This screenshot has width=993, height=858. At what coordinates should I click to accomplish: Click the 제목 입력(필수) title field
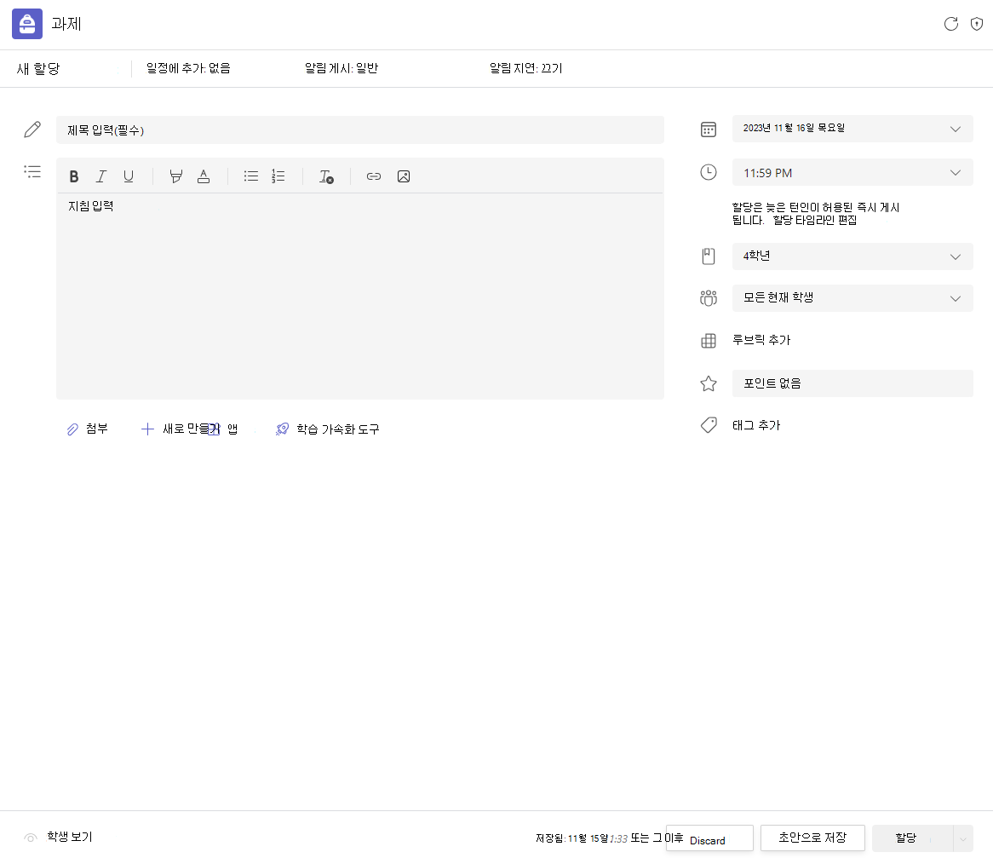[359, 130]
